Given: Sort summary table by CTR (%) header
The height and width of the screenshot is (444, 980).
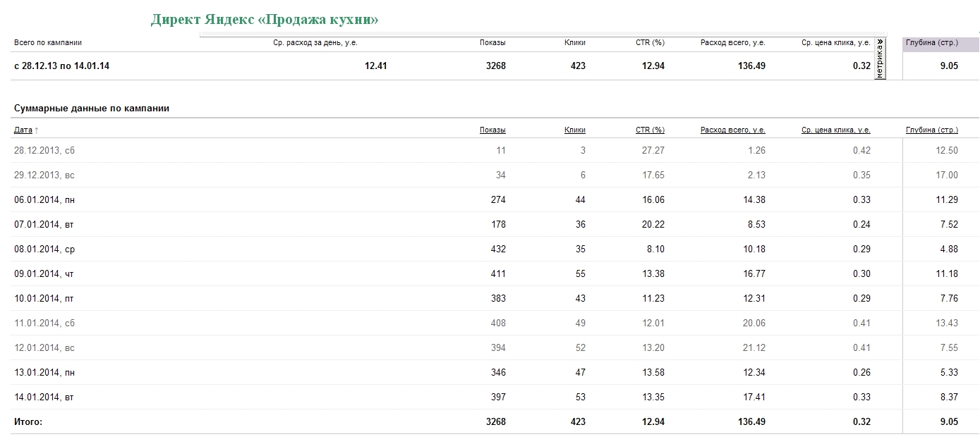Looking at the screenshot, I should point(650,130).
